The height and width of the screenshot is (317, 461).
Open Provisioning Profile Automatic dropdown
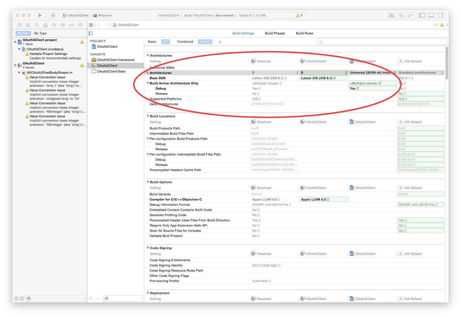coord(262,281)
